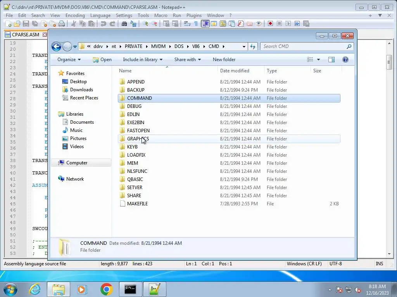This screenshot has width=397, height=297.
Task: Toggle Show All Characters pilcrow icon
Action: [x=196, y=24]
